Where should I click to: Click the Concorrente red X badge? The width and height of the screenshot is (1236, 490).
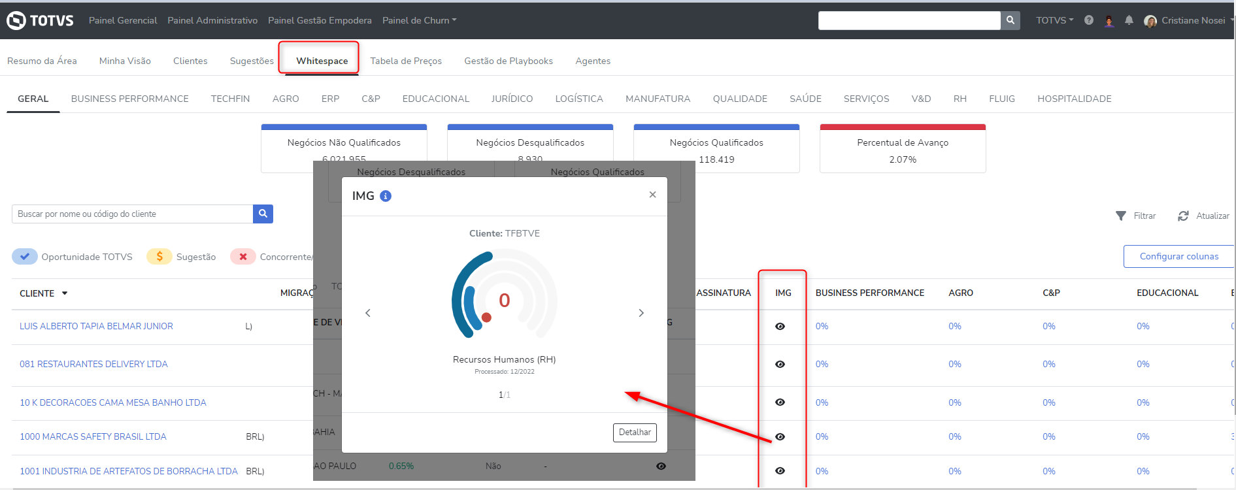tap(243, 257)
